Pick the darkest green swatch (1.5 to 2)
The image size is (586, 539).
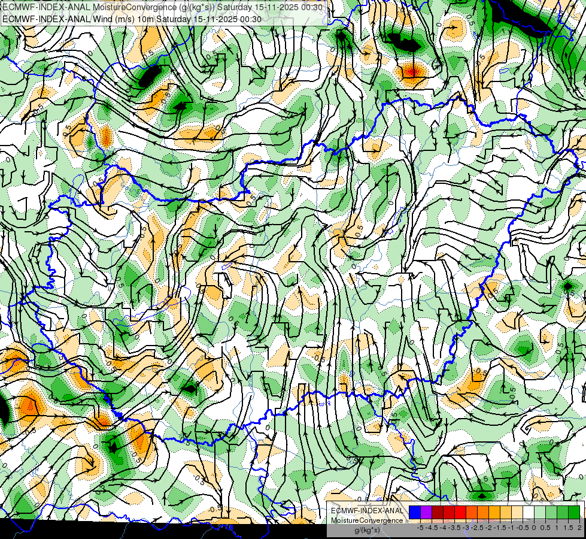574,513
